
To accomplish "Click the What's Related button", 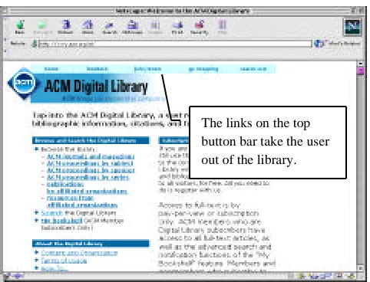I will (337, 44).
